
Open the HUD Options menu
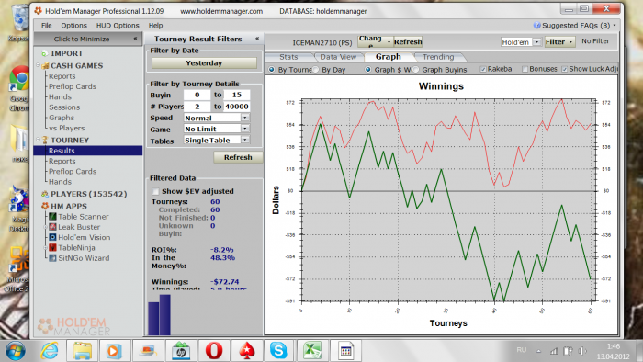click(x=118, y=26)
